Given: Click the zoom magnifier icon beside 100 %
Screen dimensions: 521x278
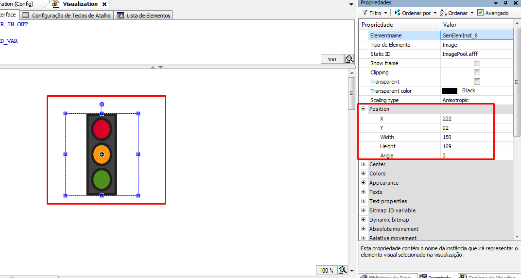Looking at the screenshot, I should pyautogui.click(x=342, y=270).
